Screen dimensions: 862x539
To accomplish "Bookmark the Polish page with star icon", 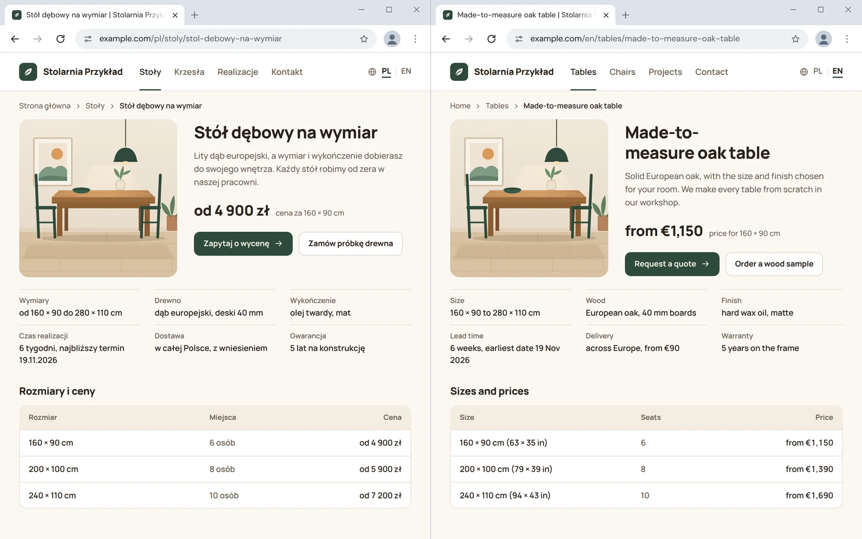I will click(364, 39).
